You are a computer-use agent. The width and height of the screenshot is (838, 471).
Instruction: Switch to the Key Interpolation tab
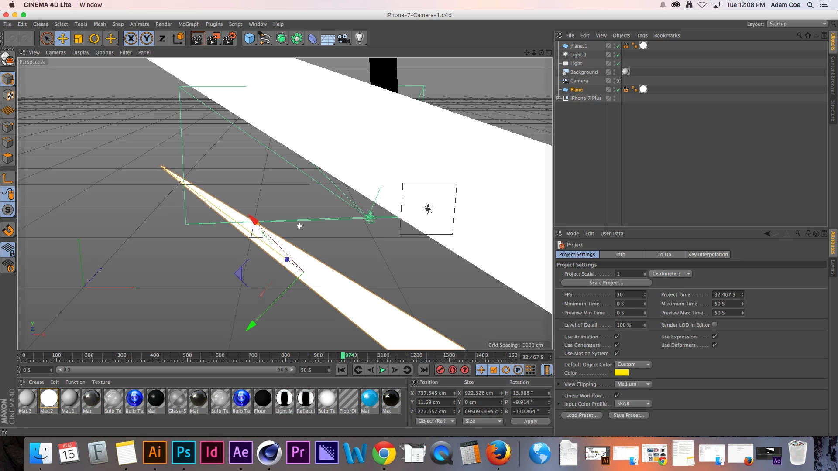(708, 255)
